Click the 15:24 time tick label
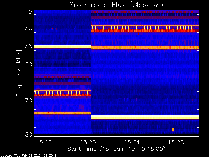Screen dimensions: 209x157 coord(132,143)
